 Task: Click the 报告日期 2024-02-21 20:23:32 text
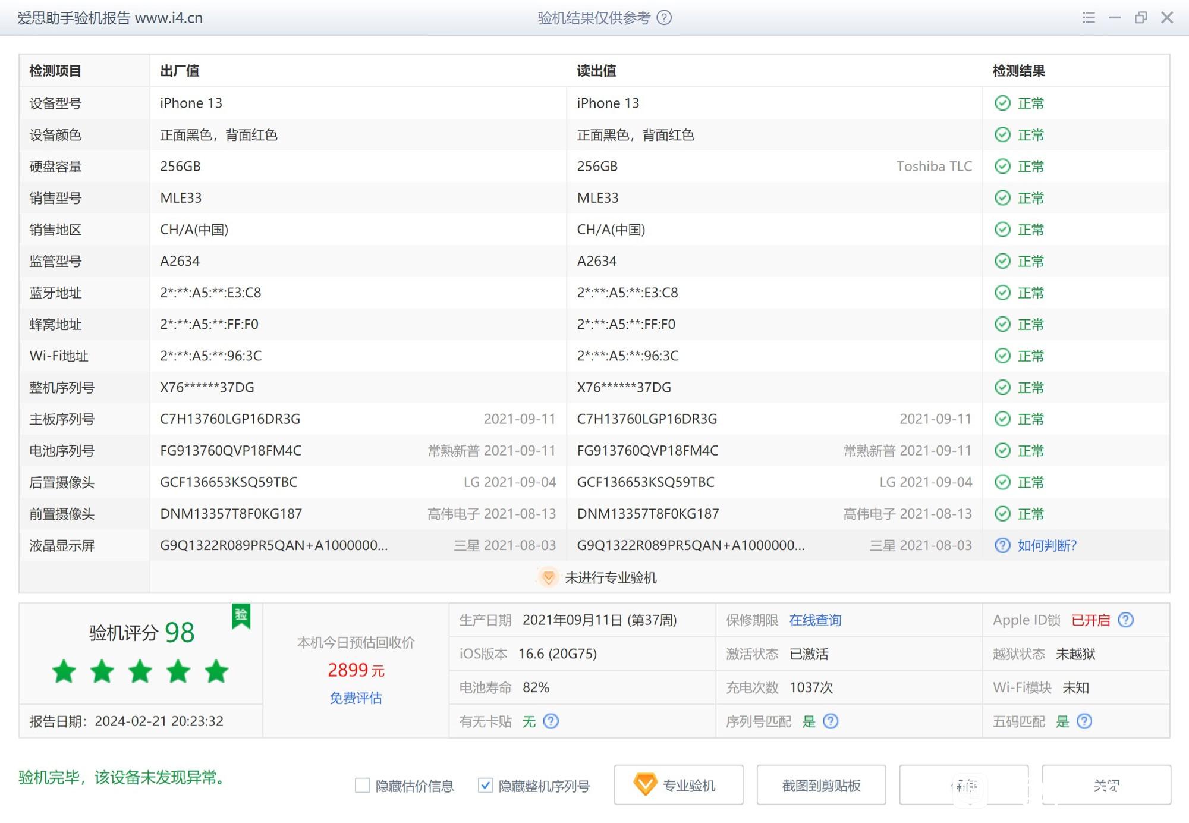point(126,721)
